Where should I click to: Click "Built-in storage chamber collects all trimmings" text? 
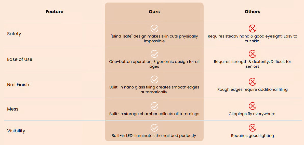[154, 114]
